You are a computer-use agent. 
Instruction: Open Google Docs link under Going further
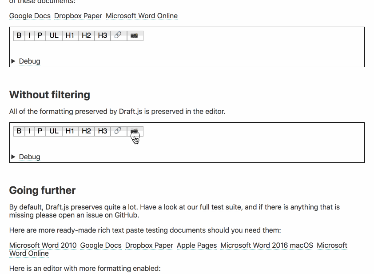(101, 246)
